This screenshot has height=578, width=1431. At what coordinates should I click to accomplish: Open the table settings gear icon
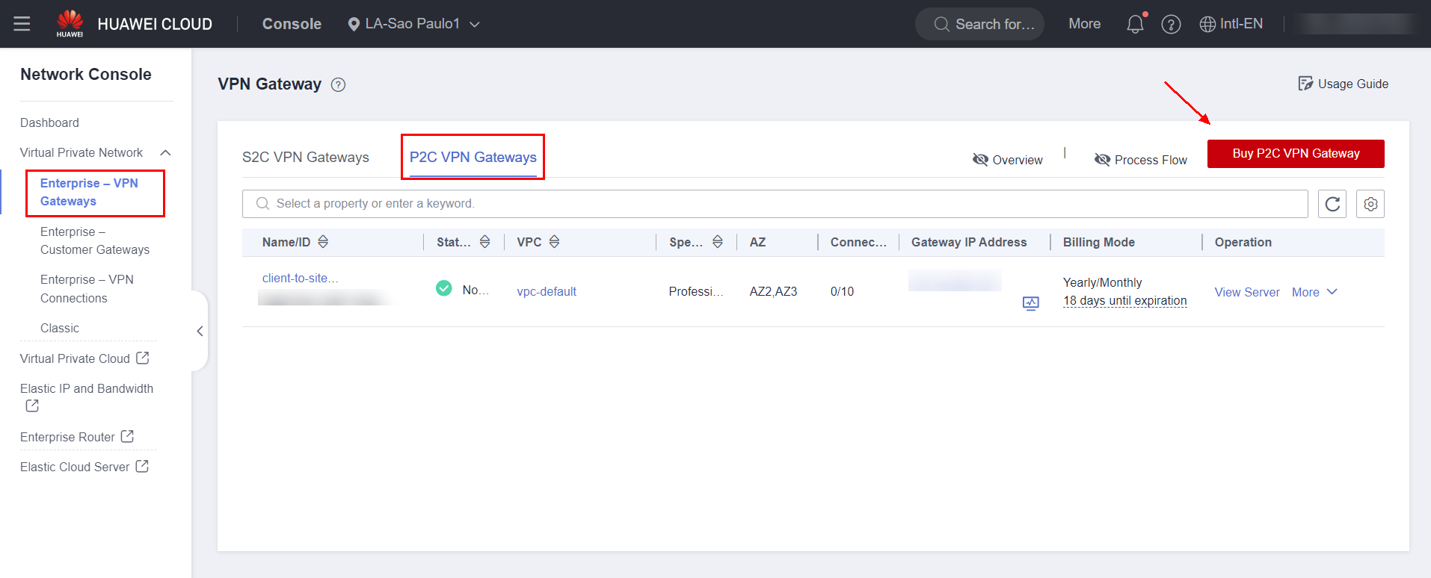tap(1370, 204)
